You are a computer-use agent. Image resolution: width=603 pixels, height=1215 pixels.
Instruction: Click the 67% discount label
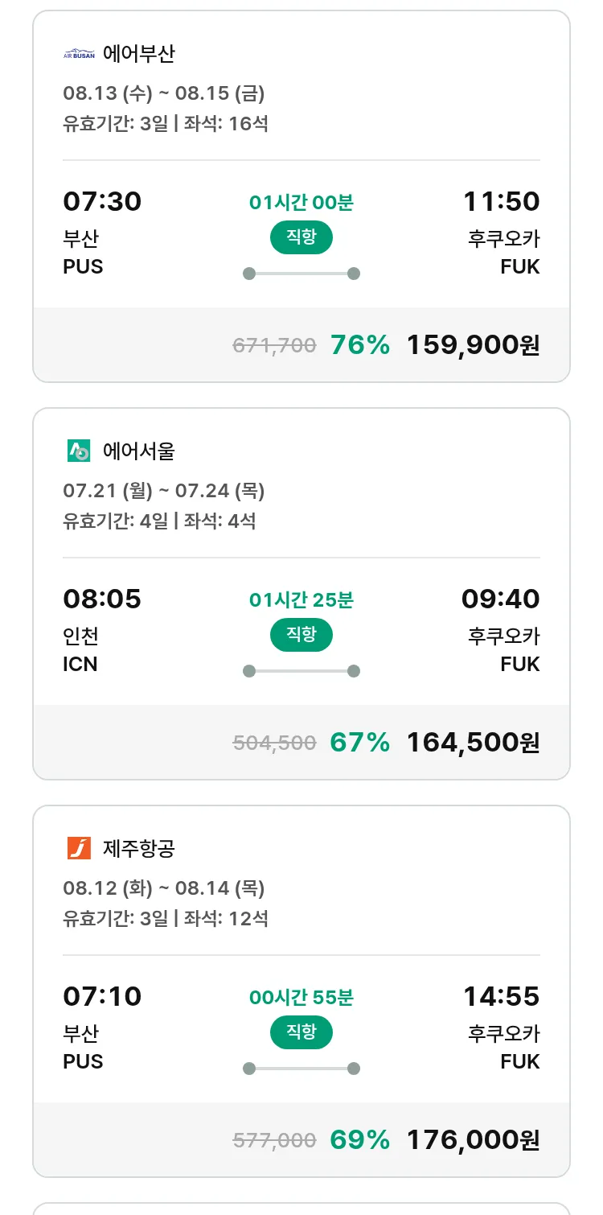[359, 743]
